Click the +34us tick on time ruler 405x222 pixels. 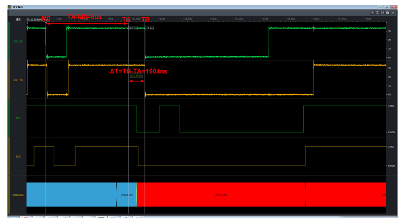[368, 19]
